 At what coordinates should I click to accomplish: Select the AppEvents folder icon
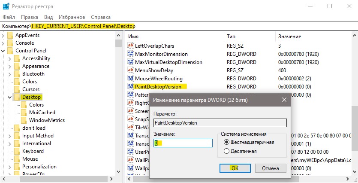[10, 35]
